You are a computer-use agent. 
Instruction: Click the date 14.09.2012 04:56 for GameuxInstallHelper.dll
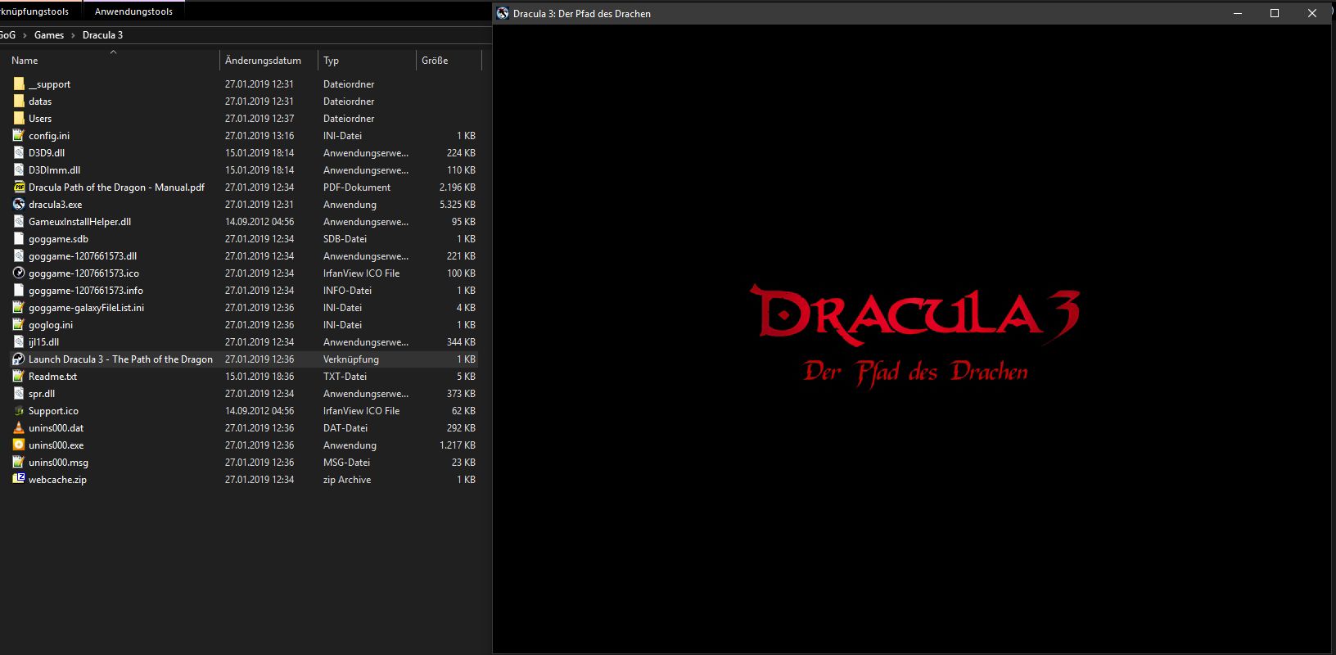click(260, 222)
